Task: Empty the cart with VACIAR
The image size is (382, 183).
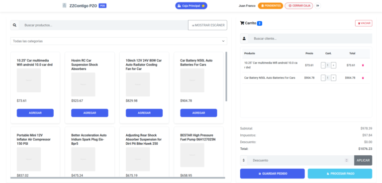Action: click(364, 23)
